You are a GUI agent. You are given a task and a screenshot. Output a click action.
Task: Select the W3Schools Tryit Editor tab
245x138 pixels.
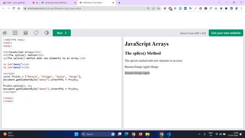coord(93,3)
